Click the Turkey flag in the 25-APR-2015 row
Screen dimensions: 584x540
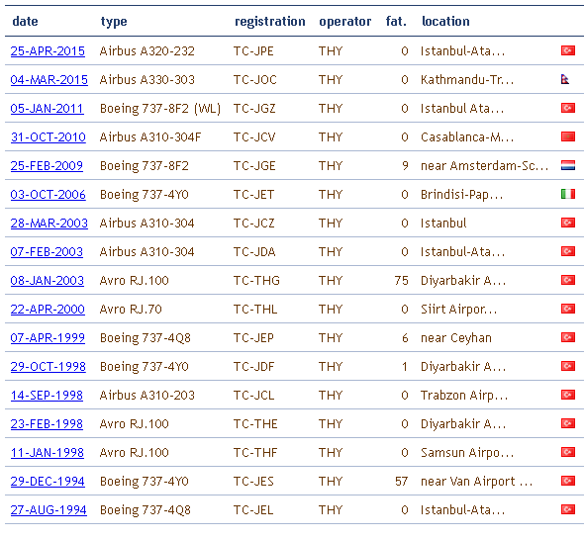tap(568, 50)
